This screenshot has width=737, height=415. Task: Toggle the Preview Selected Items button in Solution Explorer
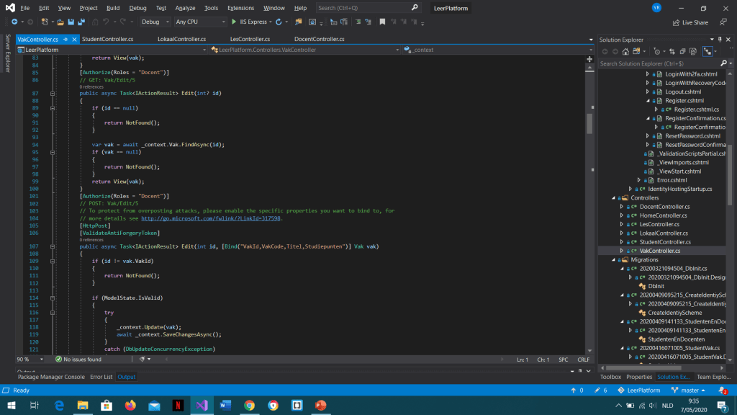pyautogui.click(x=708, y=51)
